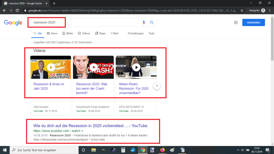Bookmark this page with star icon
The width and height of the screenshot is (274, 154).
pos(242,10)
